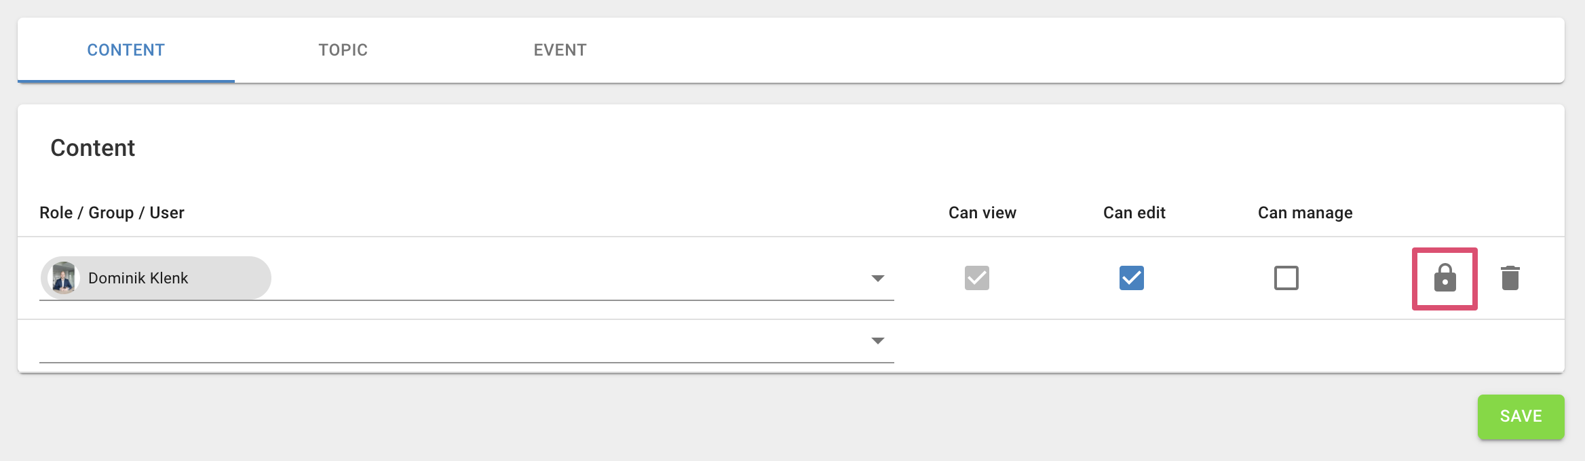Delete Dominik Klenk's row with the trash icon
1585x461 pixels.
(1510, 278)
